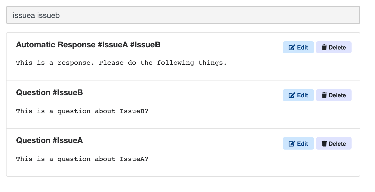Image resolution: width=375 pixels, height=192 pixels.
Task: Click the trash can icon for Question #IssueB
Action: (x=324, y=95)
